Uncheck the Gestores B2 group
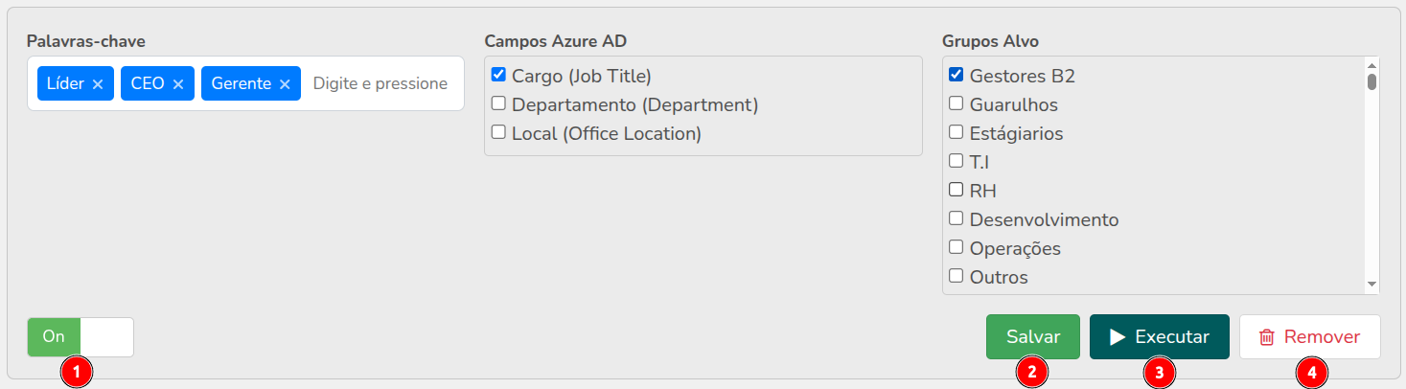Image resolution: width=1406 pixels, height=389 pixels. (x=956, y=75)
